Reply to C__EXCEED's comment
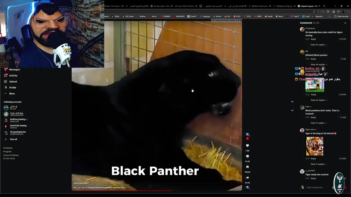The width and height of the screenshot is (351, 197). click(x=313, y=178)
